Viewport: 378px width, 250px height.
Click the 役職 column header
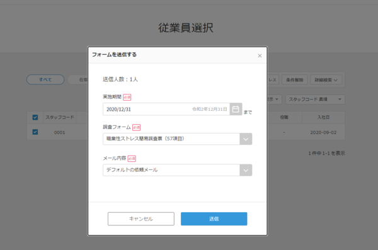[x=284, y=117]
